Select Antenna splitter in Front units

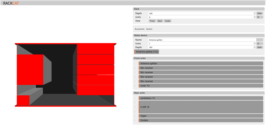(201, 63)
